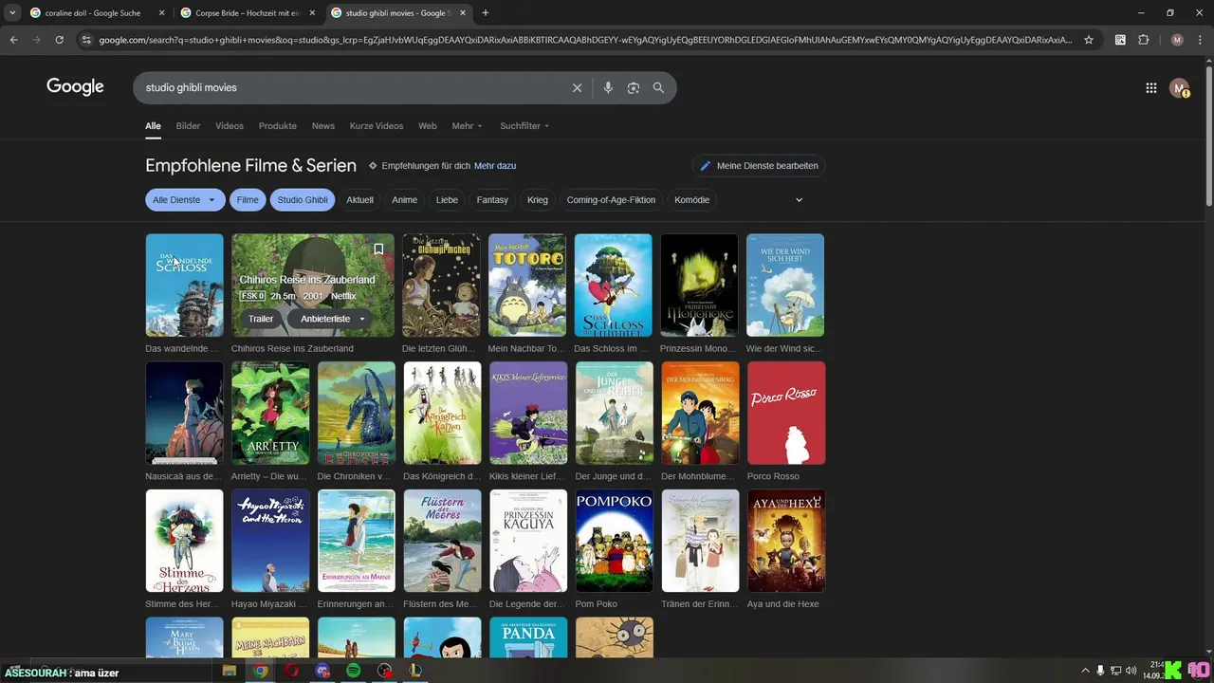Click the Chrome profile avatar in toolbar
This screenshot has height=683, width=1214.
[x=1177, y=40]
